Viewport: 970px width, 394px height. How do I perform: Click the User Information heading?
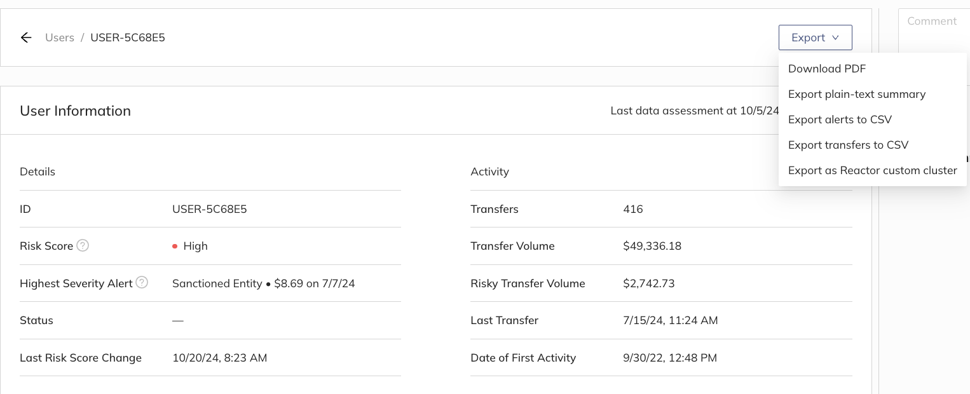76,111
